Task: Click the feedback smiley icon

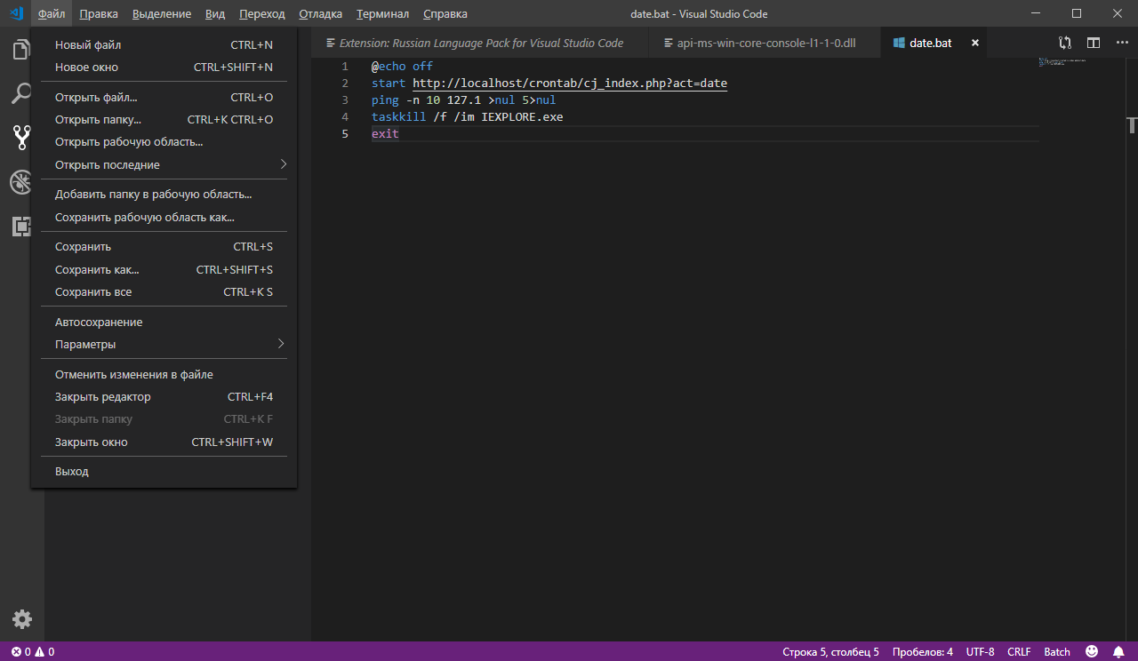Action: pyautogui.click(x=1092, y=652)
